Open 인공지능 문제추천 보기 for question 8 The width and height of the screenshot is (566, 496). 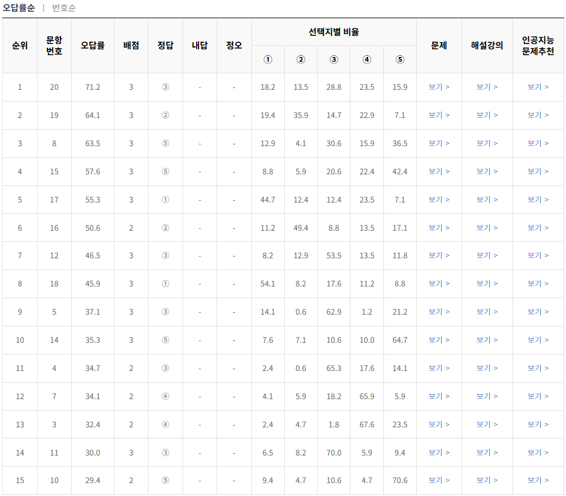coord(538,143)
